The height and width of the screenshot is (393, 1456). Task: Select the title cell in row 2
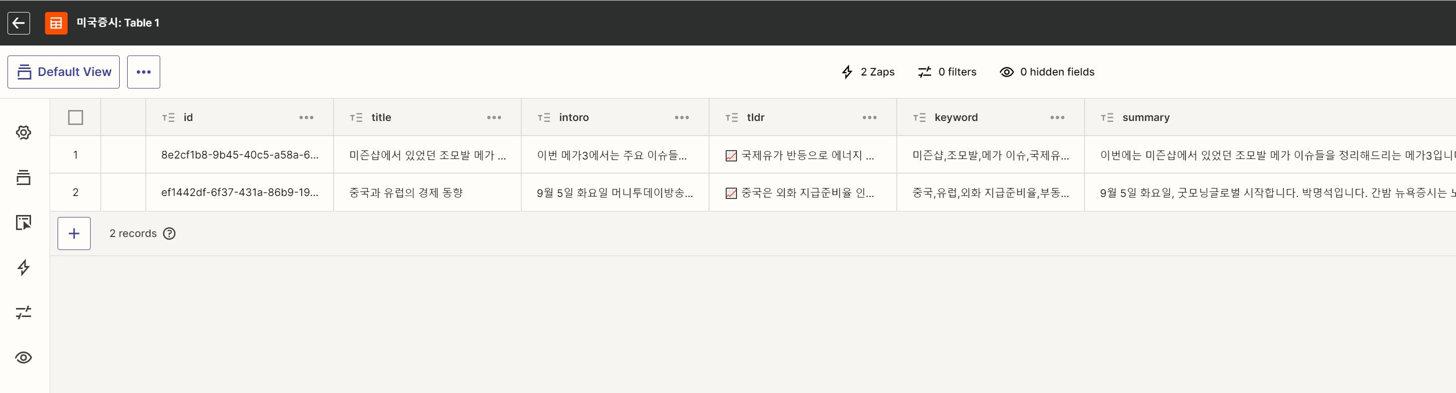[x=427, y=192]
